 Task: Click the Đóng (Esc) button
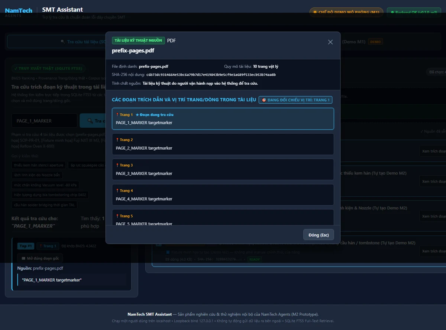coord(319,235)
